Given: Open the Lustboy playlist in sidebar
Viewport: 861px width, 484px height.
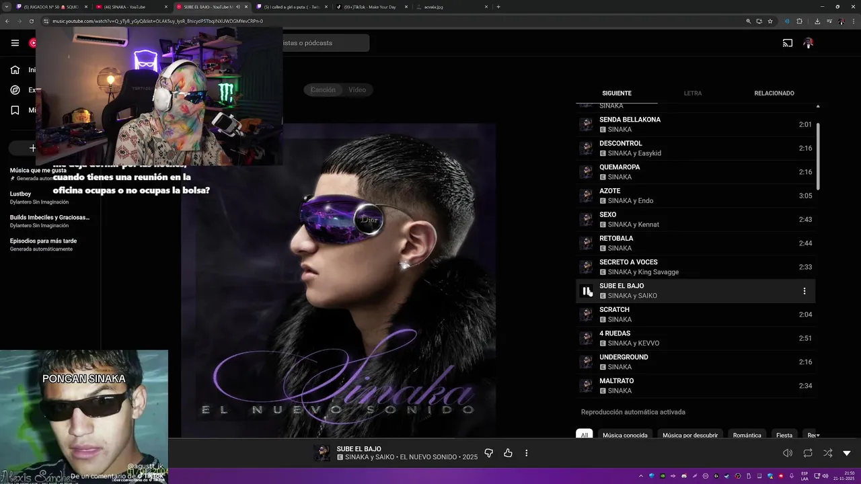Looking at the screenshot, I should point(21,194).
